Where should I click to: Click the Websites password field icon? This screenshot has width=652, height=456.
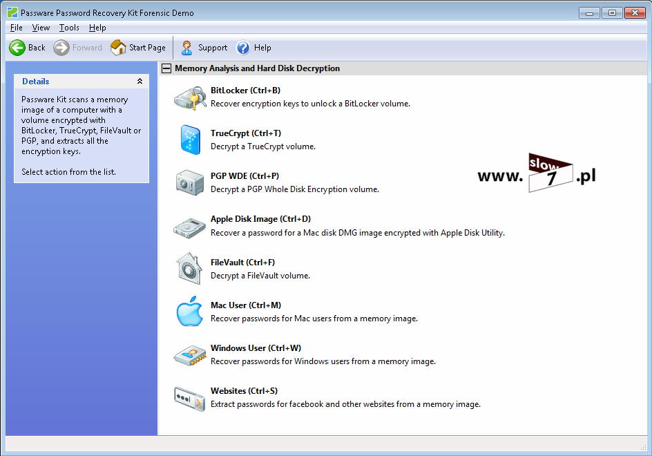[x=190, y=399]
